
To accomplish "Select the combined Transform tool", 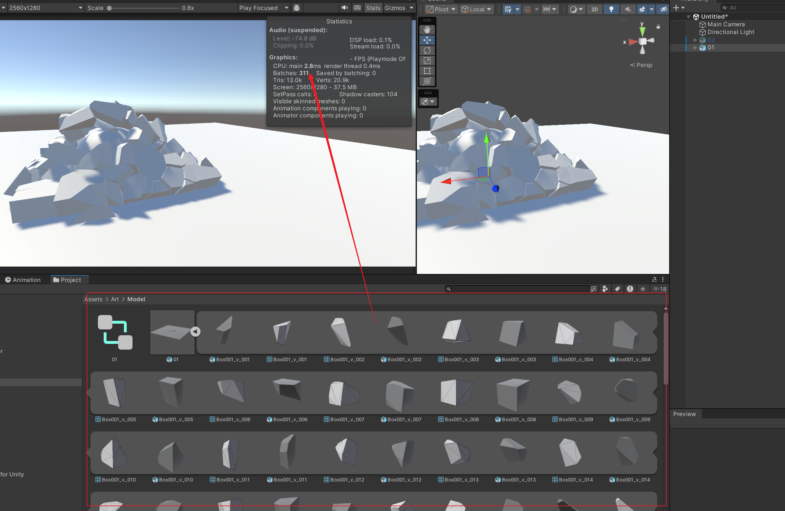I will tap(427, 81).
